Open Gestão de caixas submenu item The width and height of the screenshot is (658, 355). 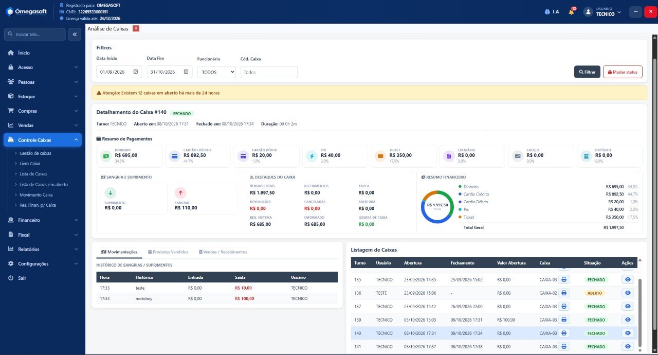[x=35, y=153]
